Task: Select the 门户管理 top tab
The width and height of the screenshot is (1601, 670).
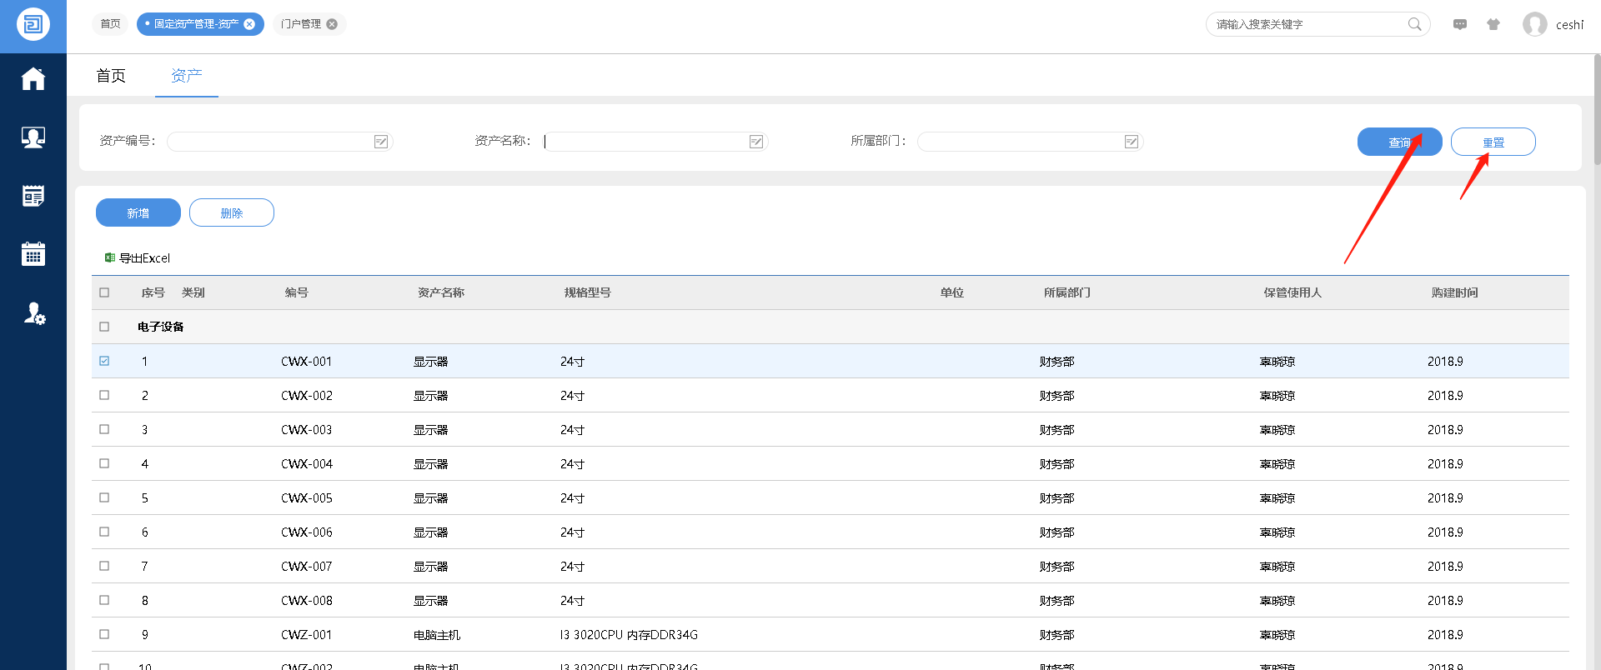Action: [x=301, y=24]
